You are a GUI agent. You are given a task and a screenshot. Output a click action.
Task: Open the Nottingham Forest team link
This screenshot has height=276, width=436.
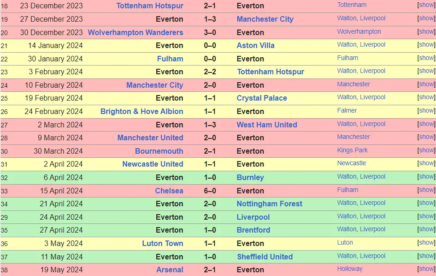tap(269, 204)
